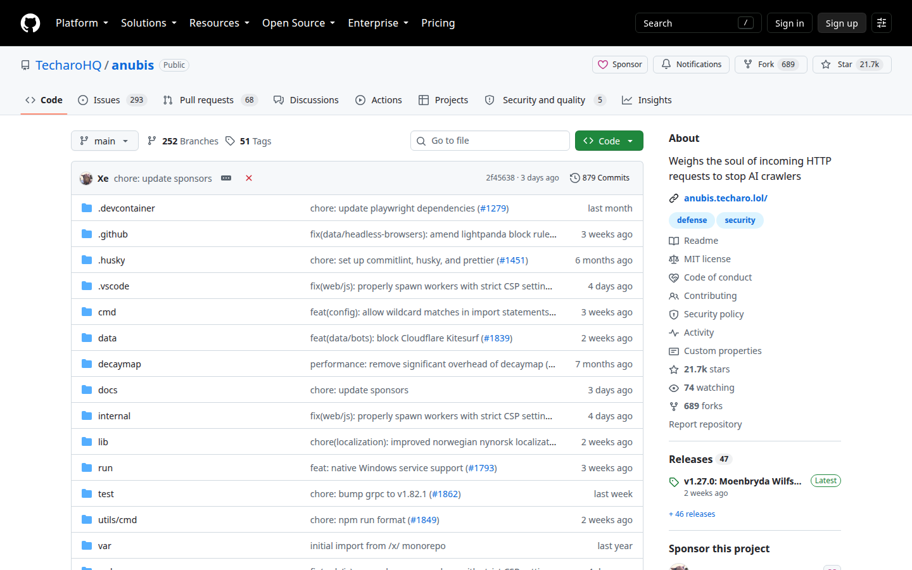The image size is (912, 570).
Task: Expand commit message ellipsis icon
Action: [x=226, y=178]
